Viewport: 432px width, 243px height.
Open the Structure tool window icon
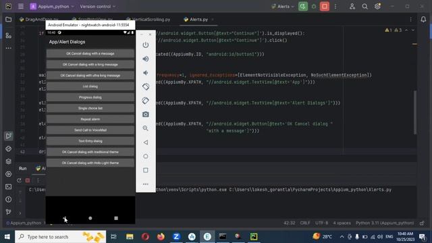click(9, 35)
